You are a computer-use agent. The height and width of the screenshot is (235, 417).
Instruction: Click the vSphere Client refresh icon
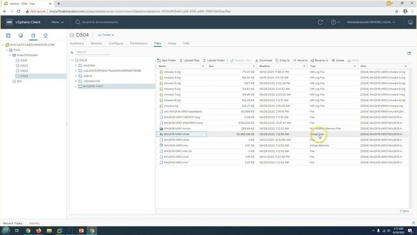321,22
